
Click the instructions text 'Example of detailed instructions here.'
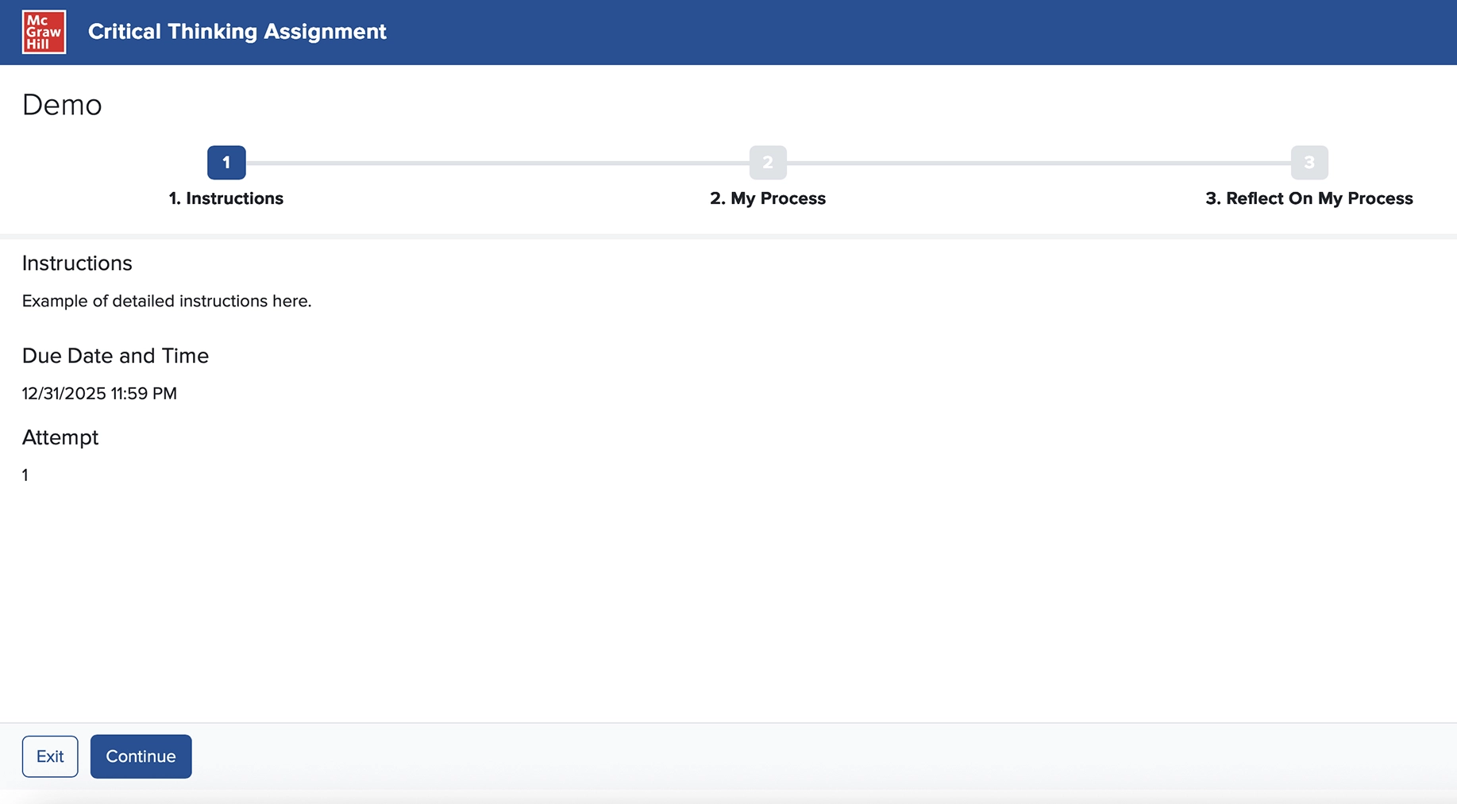(x=167, y=301)
